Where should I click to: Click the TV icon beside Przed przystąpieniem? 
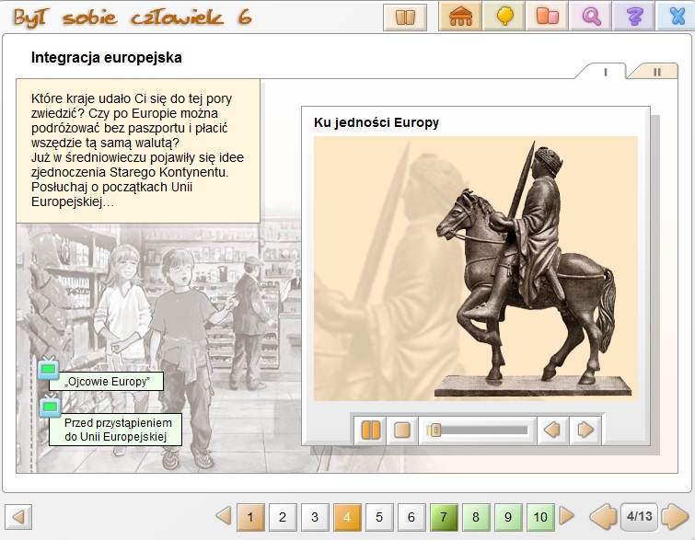pyautogui.click(x=51, y=406)
